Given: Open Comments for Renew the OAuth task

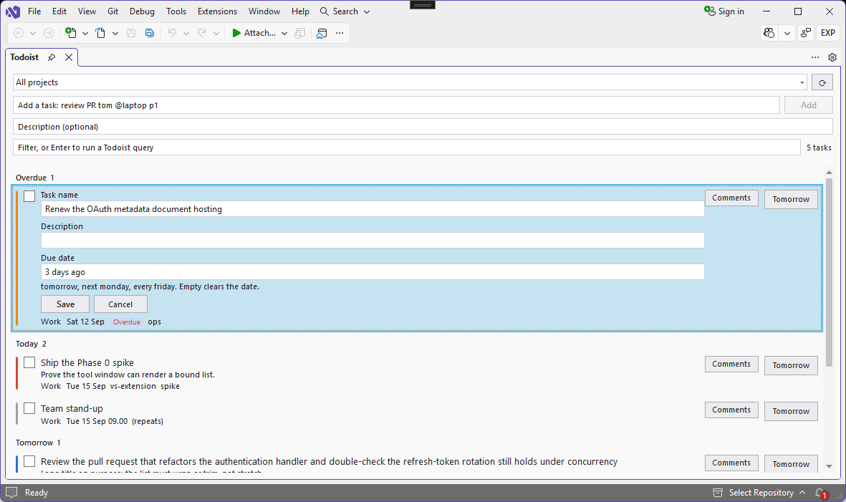Looking at the screenshot, I should click(731, 198).
